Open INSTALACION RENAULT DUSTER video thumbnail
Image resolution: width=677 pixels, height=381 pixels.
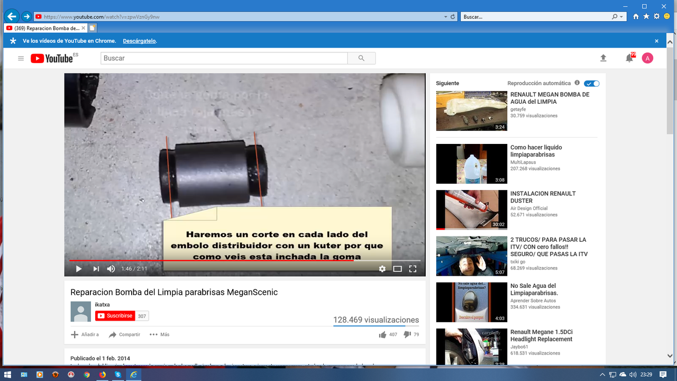pos(472,210)
